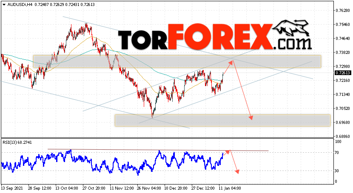This screenshot has width=353, height=193.
Task: Select the time label 28 Sep 12:00
Action: pyautogui.click(x=40, y=188)
